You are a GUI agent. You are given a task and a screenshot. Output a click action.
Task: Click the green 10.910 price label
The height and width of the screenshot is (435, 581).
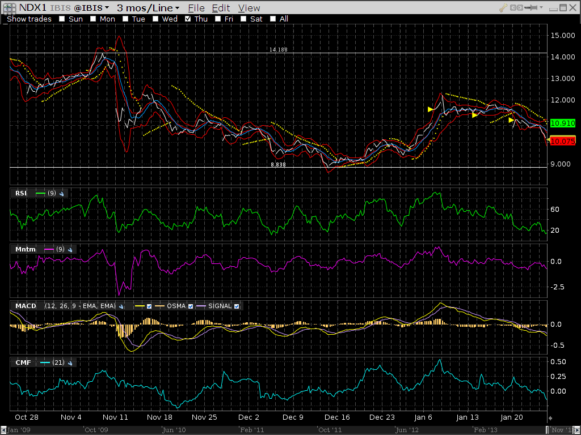point(562,123)
